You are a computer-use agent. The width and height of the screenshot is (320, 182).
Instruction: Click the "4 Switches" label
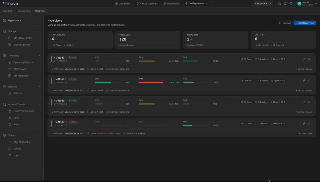(x=263, y=81)
